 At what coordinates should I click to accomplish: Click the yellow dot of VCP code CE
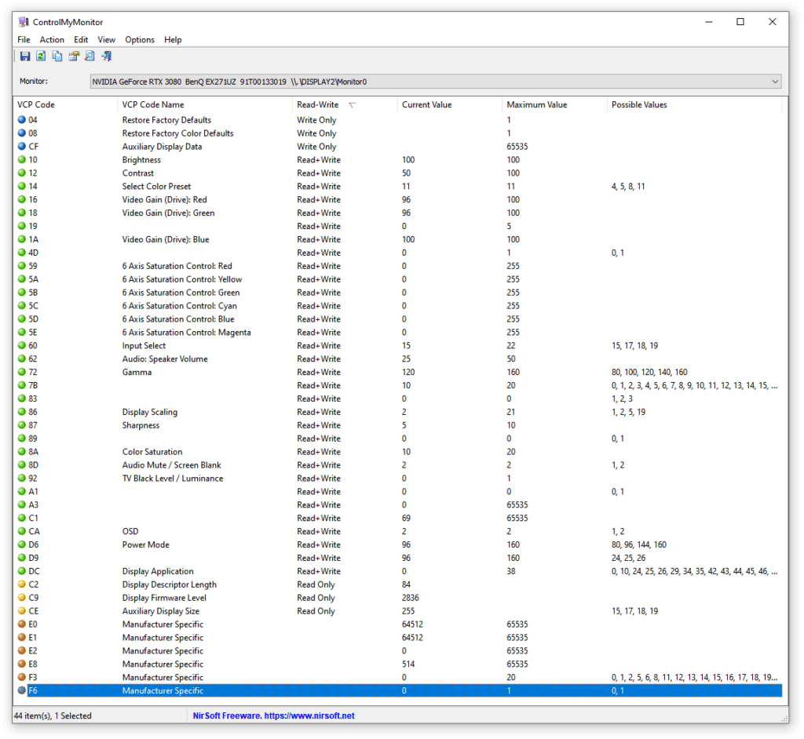point(21,611)
